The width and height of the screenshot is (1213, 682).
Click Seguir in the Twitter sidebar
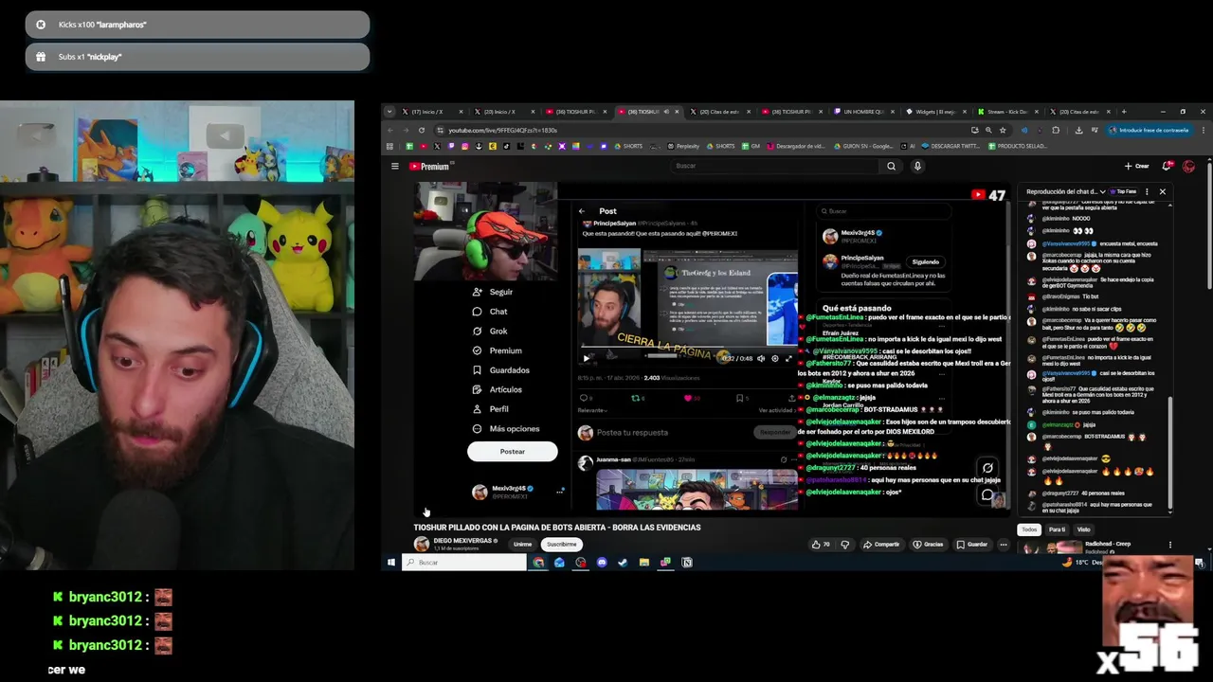pos(493,292)
